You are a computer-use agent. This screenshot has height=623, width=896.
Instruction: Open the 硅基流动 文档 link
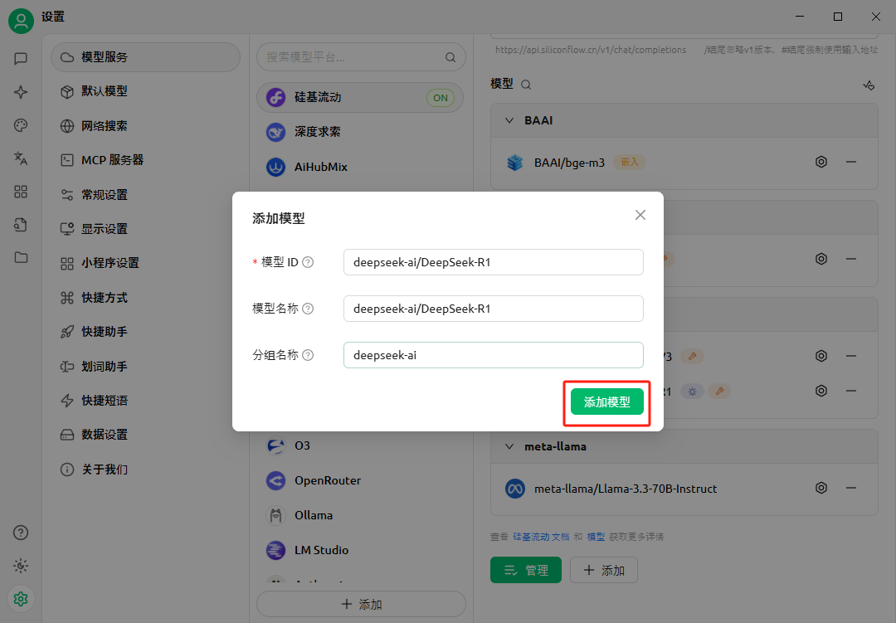pos(541,537)
